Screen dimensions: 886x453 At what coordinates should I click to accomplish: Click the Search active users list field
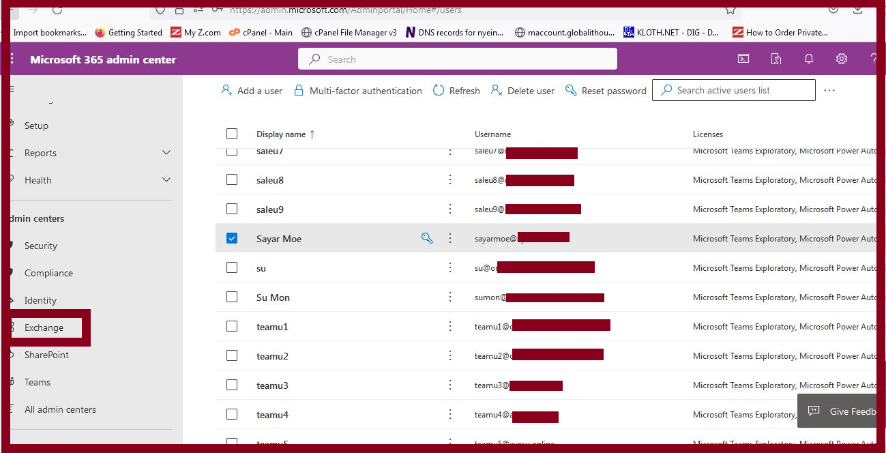coord(734,90)
